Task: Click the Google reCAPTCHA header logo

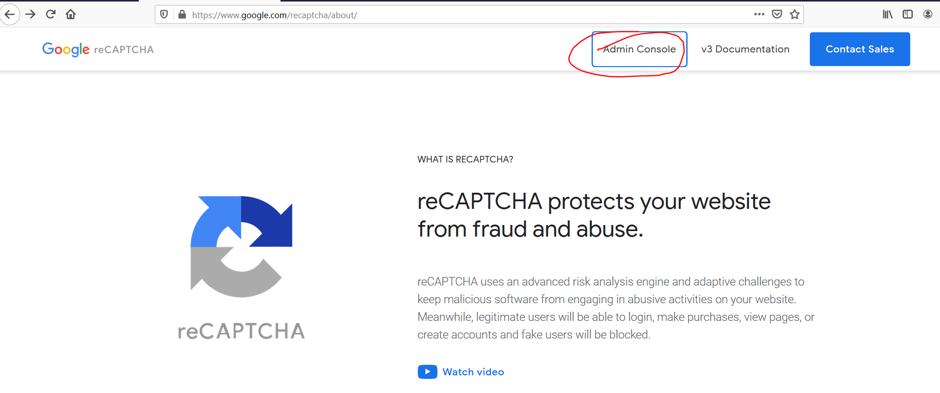Action: tap(98, 49)
